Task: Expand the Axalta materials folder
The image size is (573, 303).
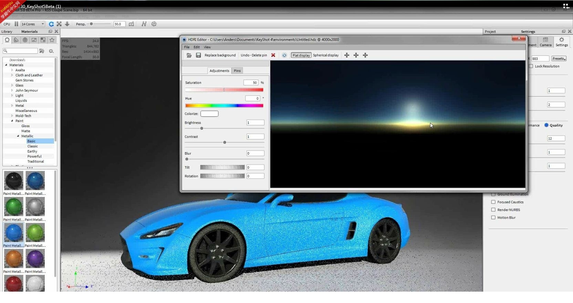Action: pos(12,70)
